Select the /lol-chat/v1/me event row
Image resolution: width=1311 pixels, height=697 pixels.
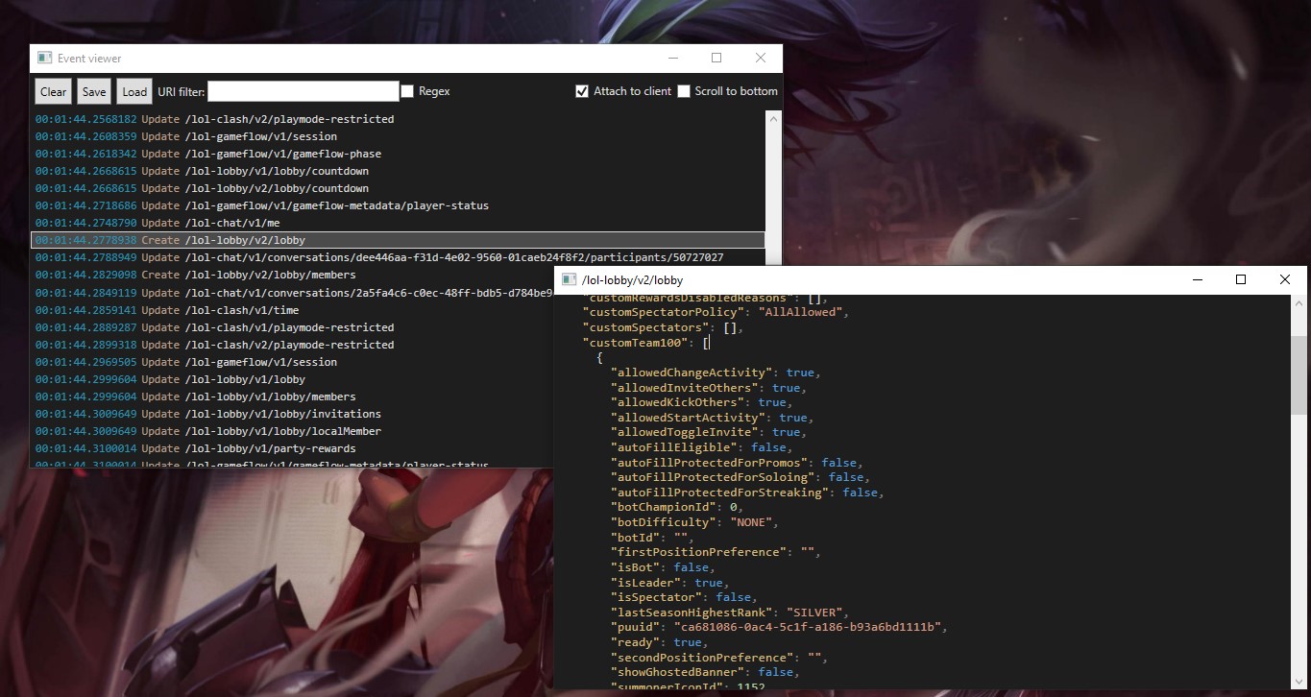tap(399, 223)
